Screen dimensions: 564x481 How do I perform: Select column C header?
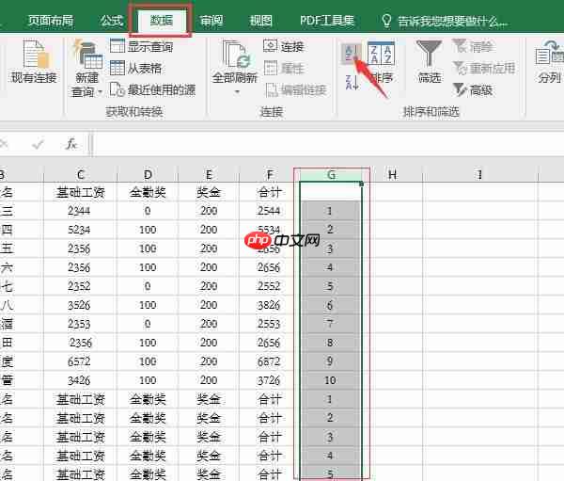click(80, 175)
